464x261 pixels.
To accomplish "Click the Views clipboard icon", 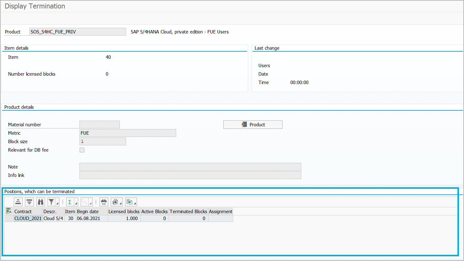I will 115,202.
